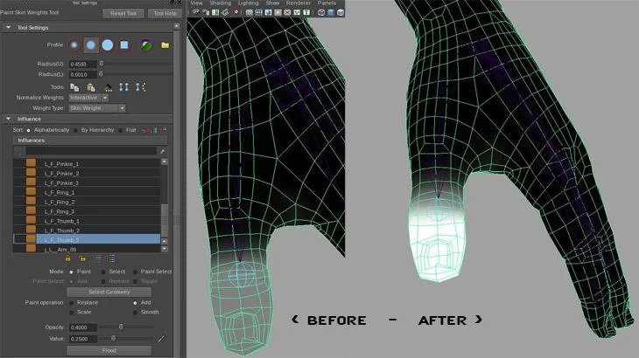Click the Flood button
Viewport: 639px width, 358px height.
(x=109, y=350)
